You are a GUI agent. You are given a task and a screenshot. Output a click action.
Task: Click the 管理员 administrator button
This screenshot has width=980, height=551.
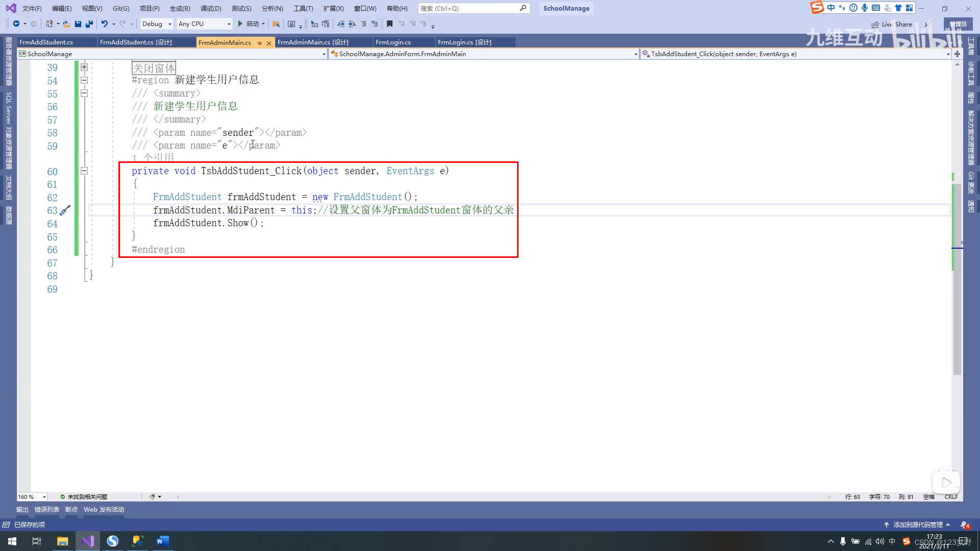(958, 24)
